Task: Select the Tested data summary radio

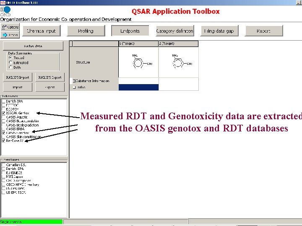Action: pyautogui.click(x=10, y=57)
